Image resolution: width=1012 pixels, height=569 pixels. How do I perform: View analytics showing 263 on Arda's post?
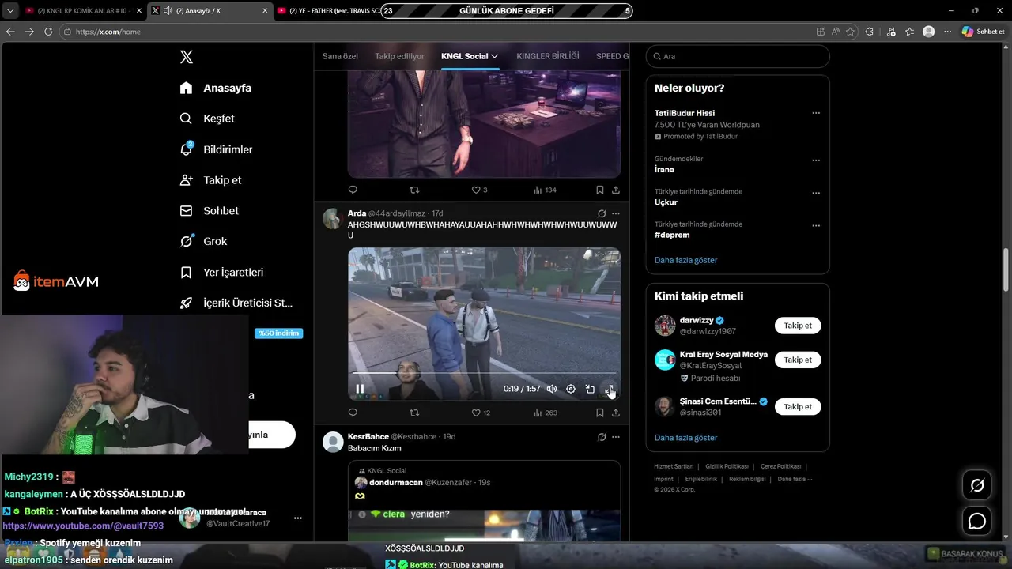546,413
